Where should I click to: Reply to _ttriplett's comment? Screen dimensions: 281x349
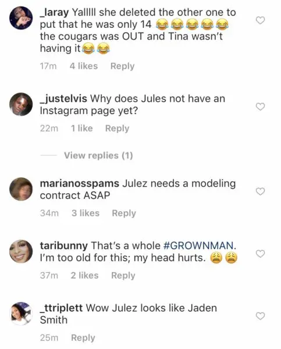click(x=83, y=337)
